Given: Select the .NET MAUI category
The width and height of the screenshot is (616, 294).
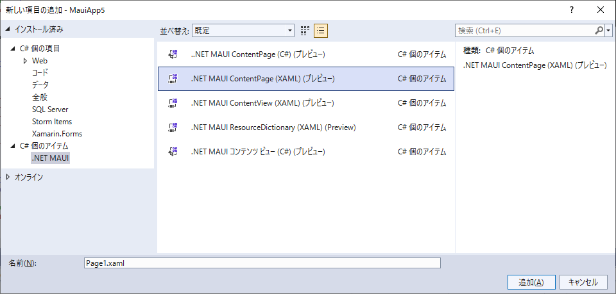Looking at the screenshot, I should pyautogui.click(x=50, y=158).
